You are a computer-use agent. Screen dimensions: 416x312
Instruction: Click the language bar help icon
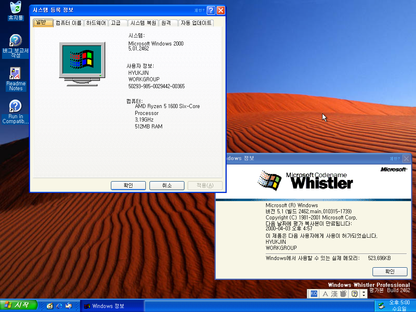[354, 294]
